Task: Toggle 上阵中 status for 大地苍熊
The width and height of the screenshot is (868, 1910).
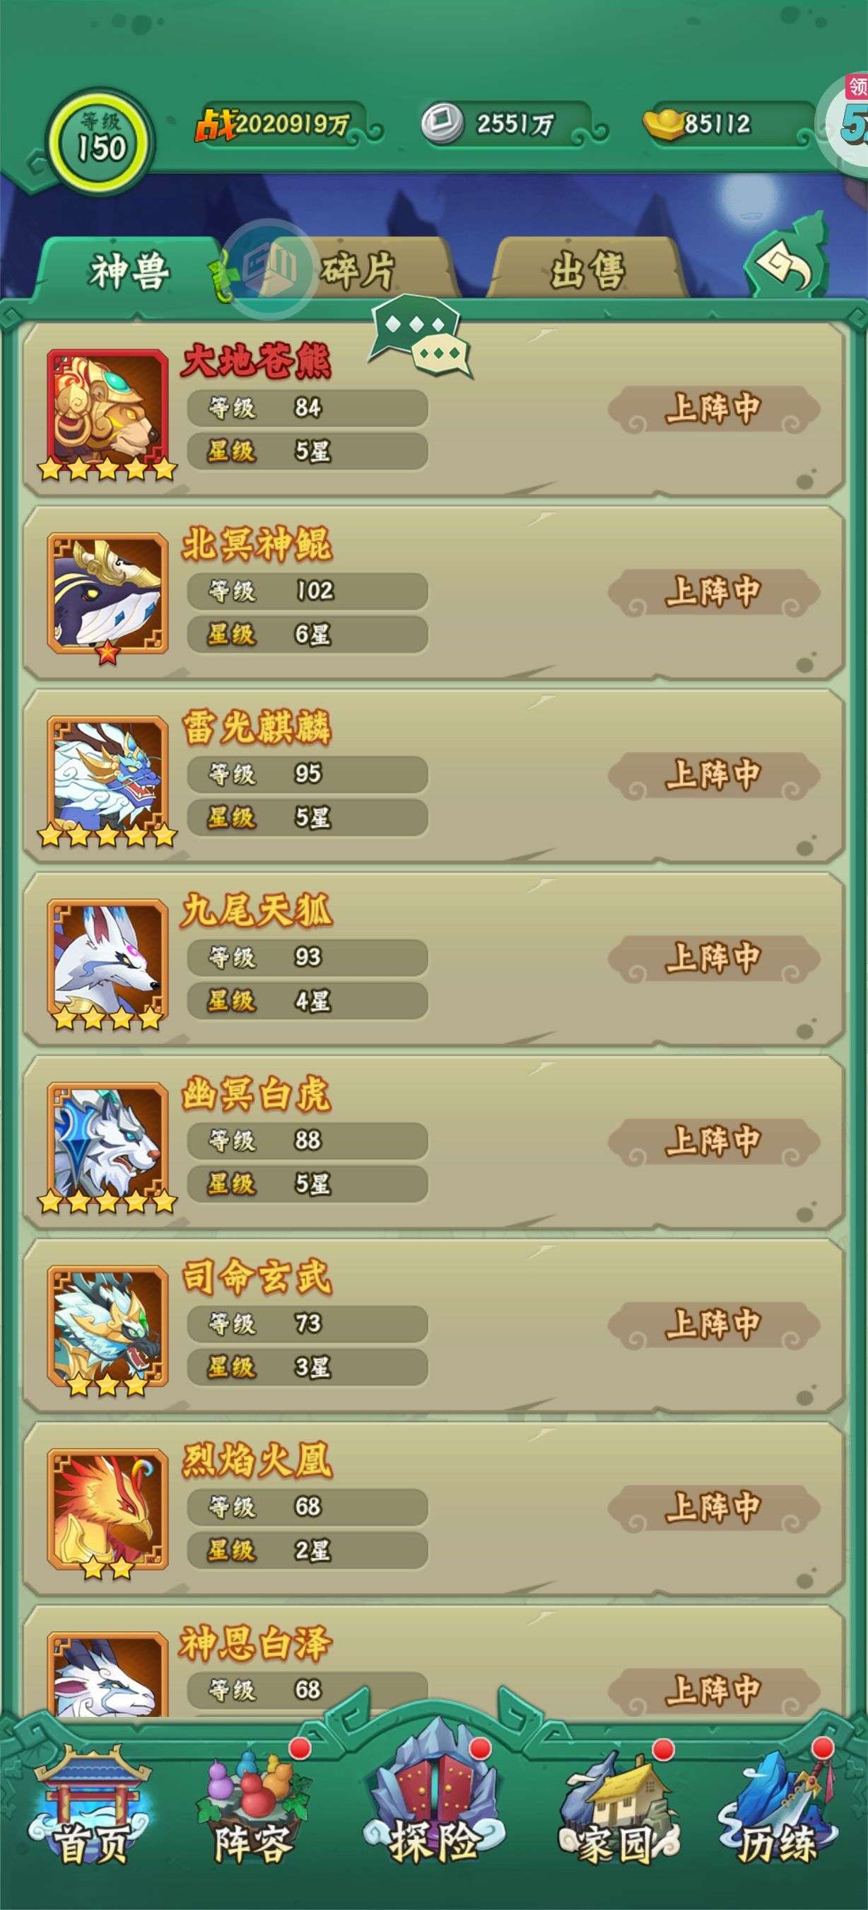Action: coord(714,409)
